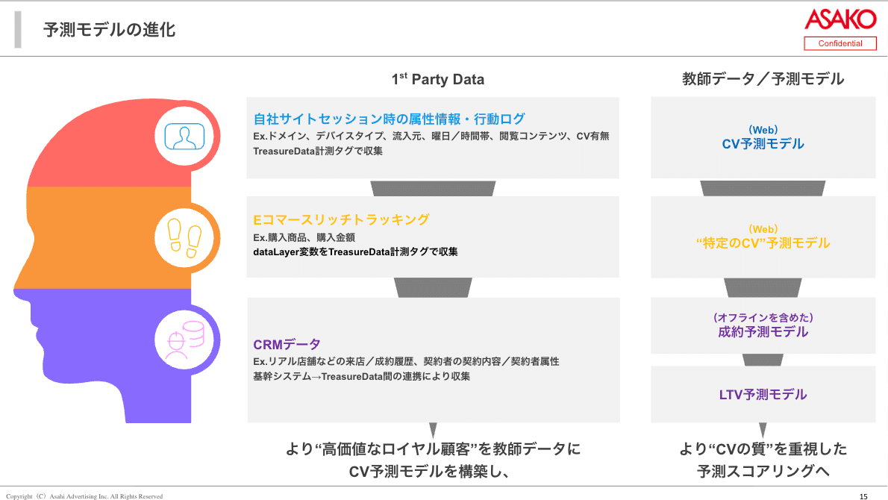Select the 予測モデルの進化 slide title
888x500 pixels.
[x=110, y=30]
